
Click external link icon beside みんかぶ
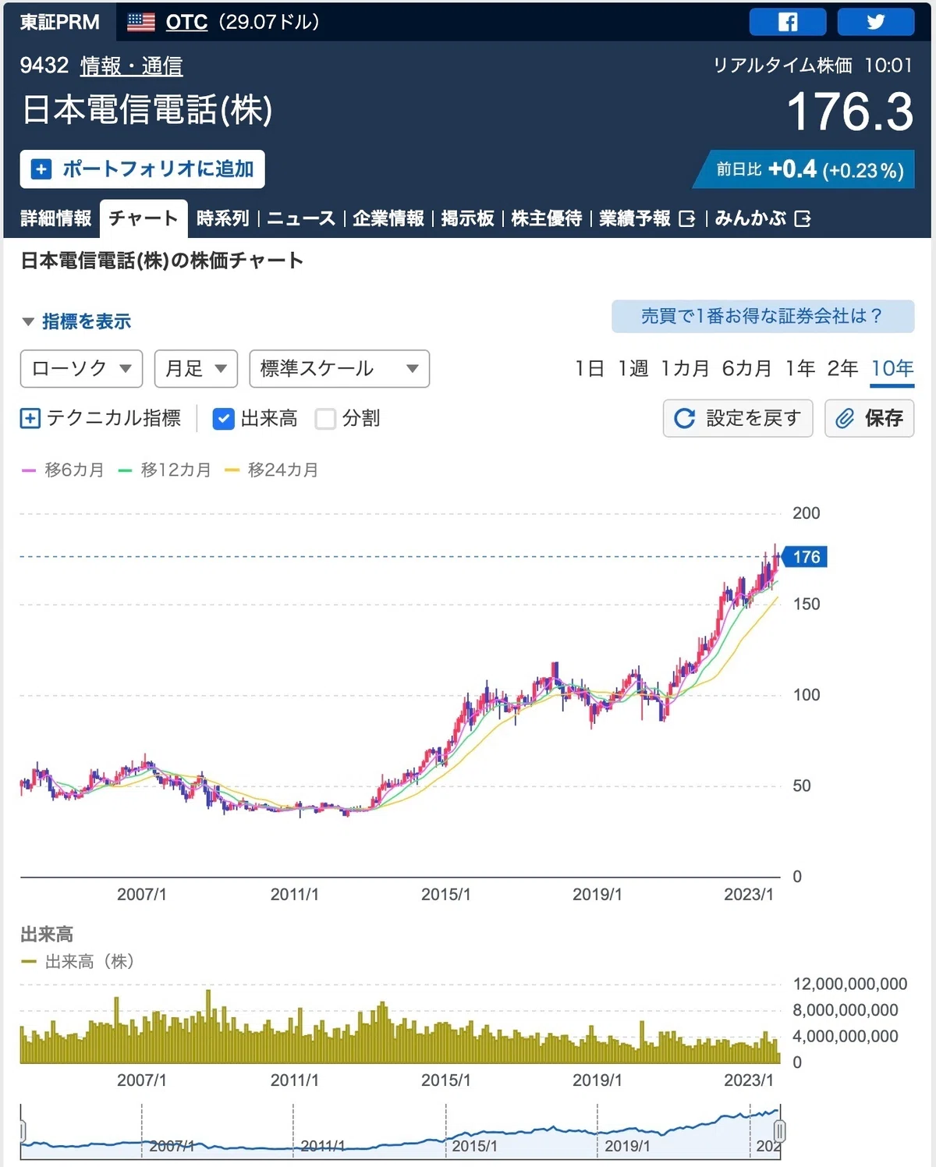coord(802,218)
